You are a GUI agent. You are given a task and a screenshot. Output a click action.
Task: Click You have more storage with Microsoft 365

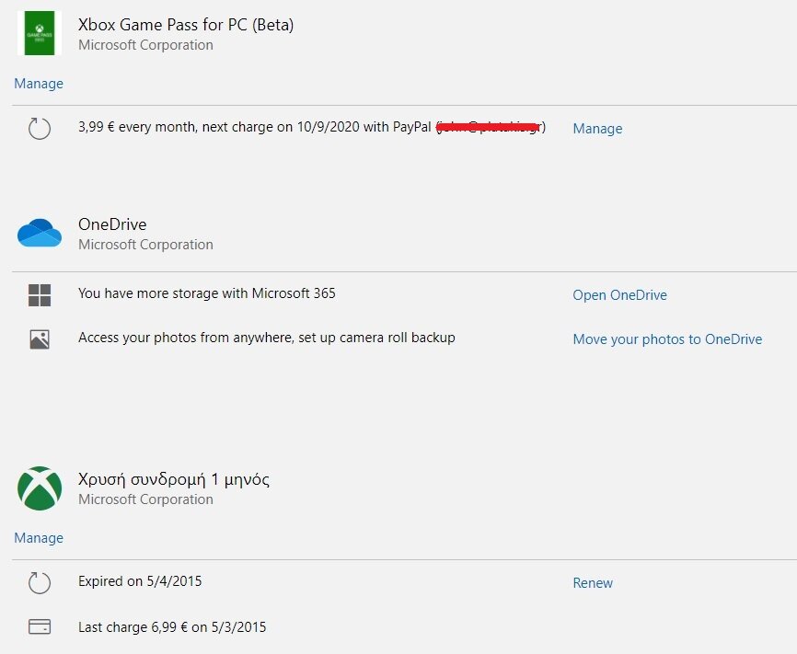pos(207,293)
